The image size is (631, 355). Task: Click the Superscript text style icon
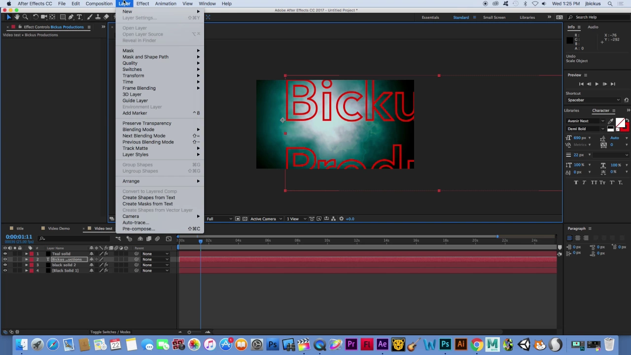(x=611, y=182)
